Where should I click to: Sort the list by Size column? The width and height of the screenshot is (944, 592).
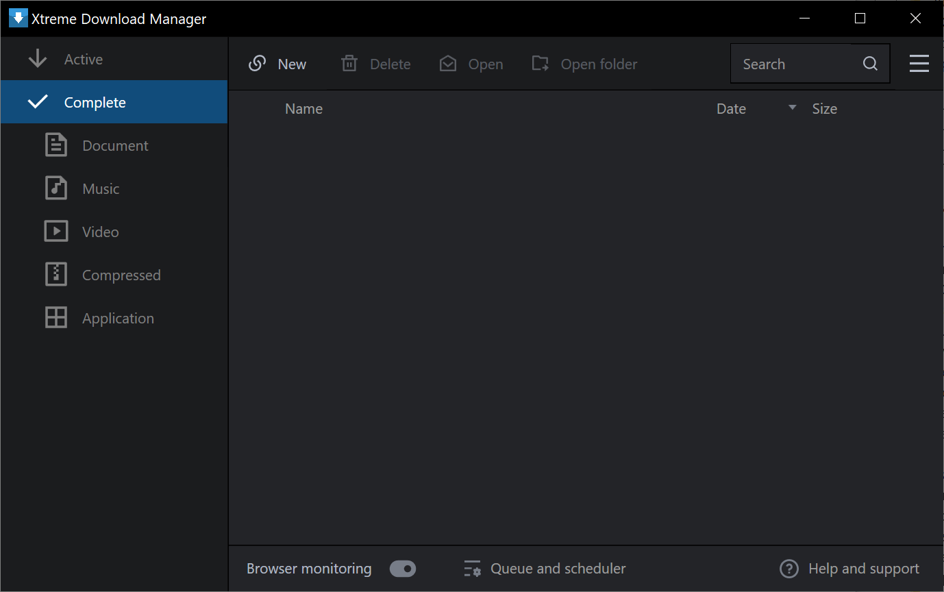tap(825, 109)
